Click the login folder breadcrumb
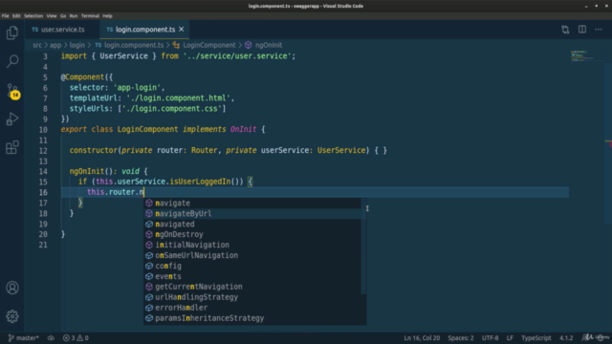Screen dimensions: 612x344 pyautogui.click(x=76, y=45)
